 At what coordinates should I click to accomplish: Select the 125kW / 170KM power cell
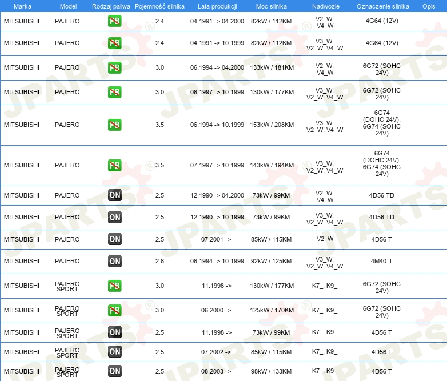(x=272, y=310)
